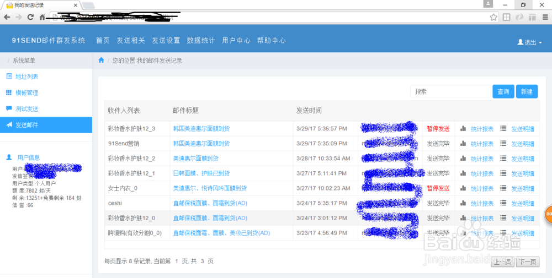The width and height of the screenshot is (552, 278).
Task: Click 暂停发送 status in 女士内衣_0 row
Action: point(438,188)
